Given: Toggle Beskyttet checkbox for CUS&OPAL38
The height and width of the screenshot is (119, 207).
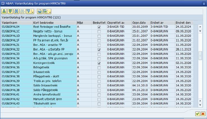Looking at the screenshot, I should pyautogui.click(x=99, y=77).
